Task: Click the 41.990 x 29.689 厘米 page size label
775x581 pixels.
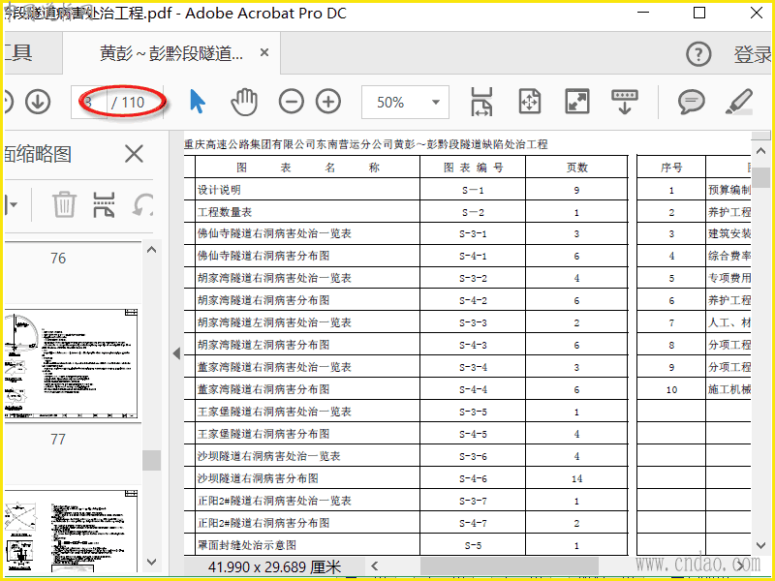Action: (x=274, y=567)
